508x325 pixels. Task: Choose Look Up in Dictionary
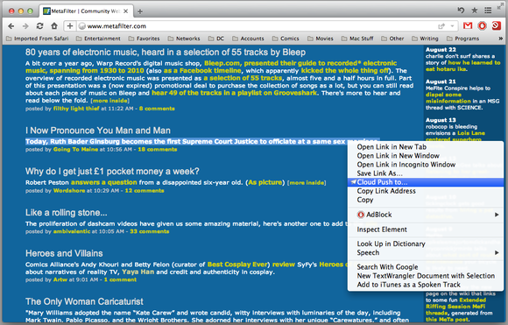click(x=426, y=244)
